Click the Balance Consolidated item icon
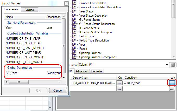This screenshot has width=177, height=111. tap(74, 3)
